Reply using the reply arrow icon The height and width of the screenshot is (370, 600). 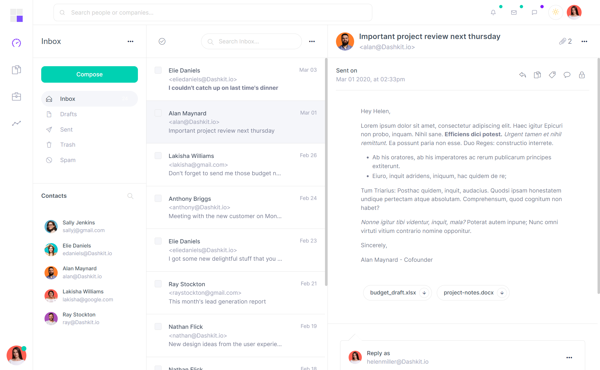click(x=523, y=75)
